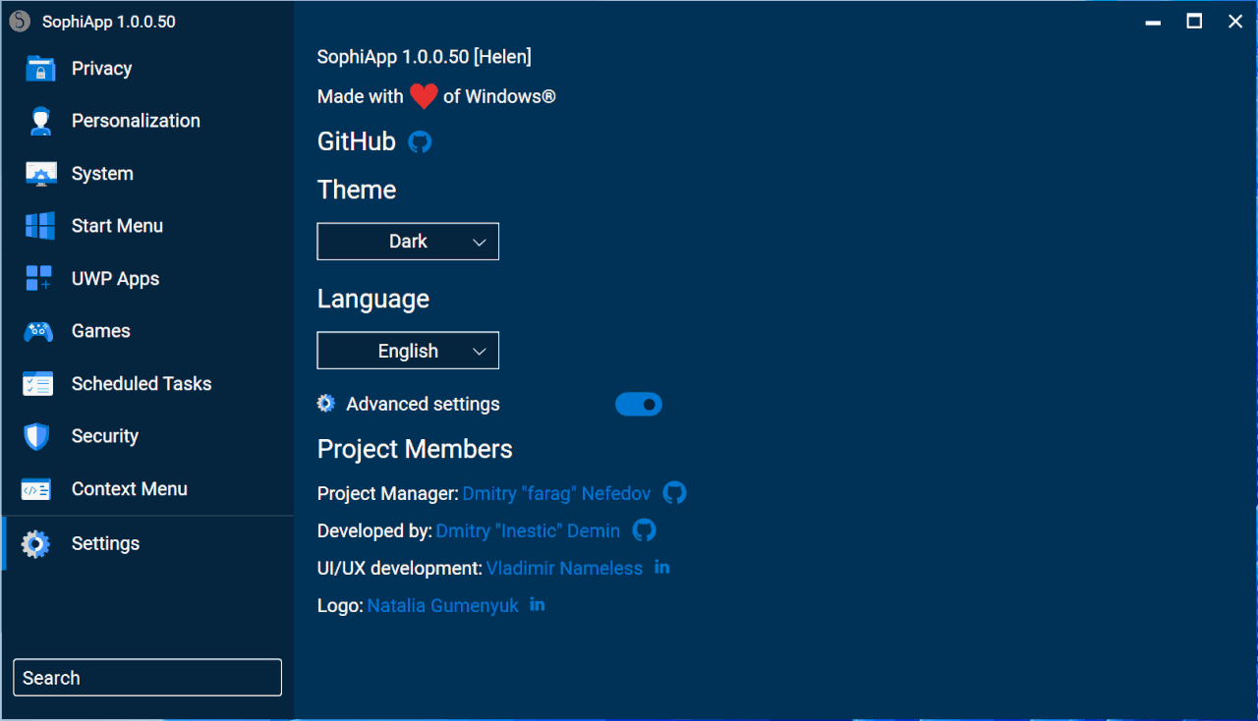Maximize the SophiApp window

pos(1194,22)
